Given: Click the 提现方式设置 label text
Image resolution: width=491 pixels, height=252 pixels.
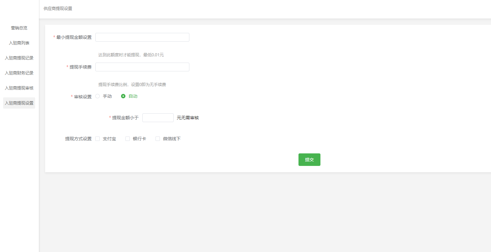Looking at the screenshot, I should click(x=78, y=139).
